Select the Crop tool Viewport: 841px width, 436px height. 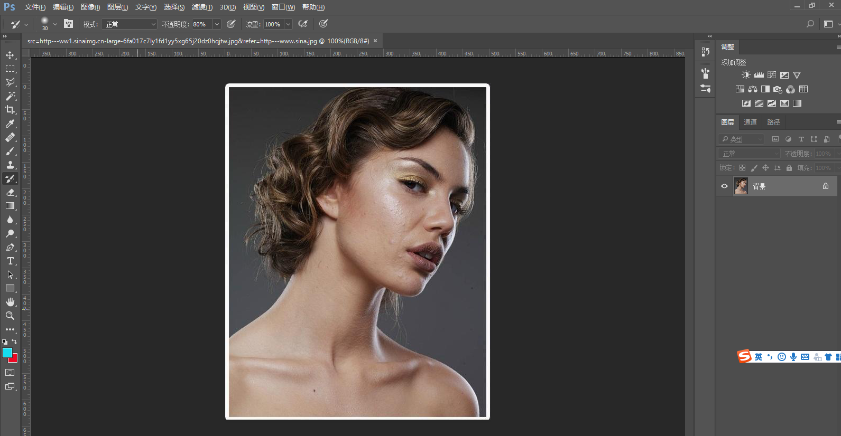coord(10,110)
